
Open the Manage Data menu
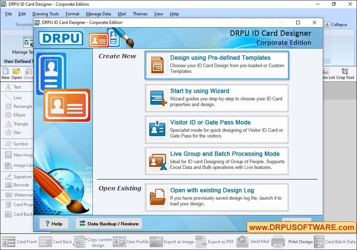pyautogui.click(x=98, y=14)
